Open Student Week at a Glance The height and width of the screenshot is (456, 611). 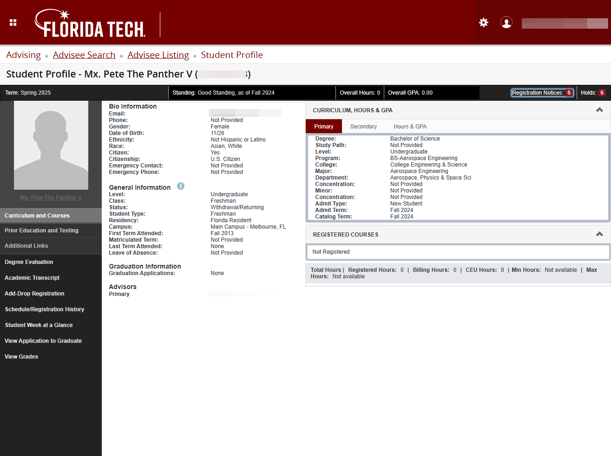39,325
